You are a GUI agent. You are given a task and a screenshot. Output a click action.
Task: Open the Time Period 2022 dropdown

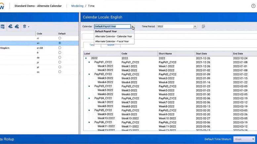[195, 26]
